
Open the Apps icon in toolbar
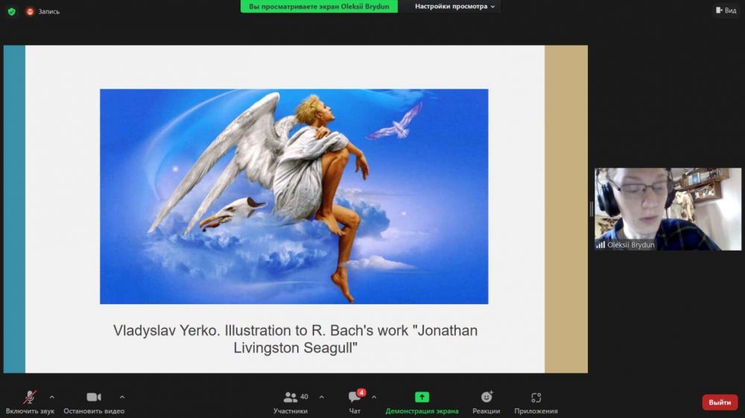[536, 397]
